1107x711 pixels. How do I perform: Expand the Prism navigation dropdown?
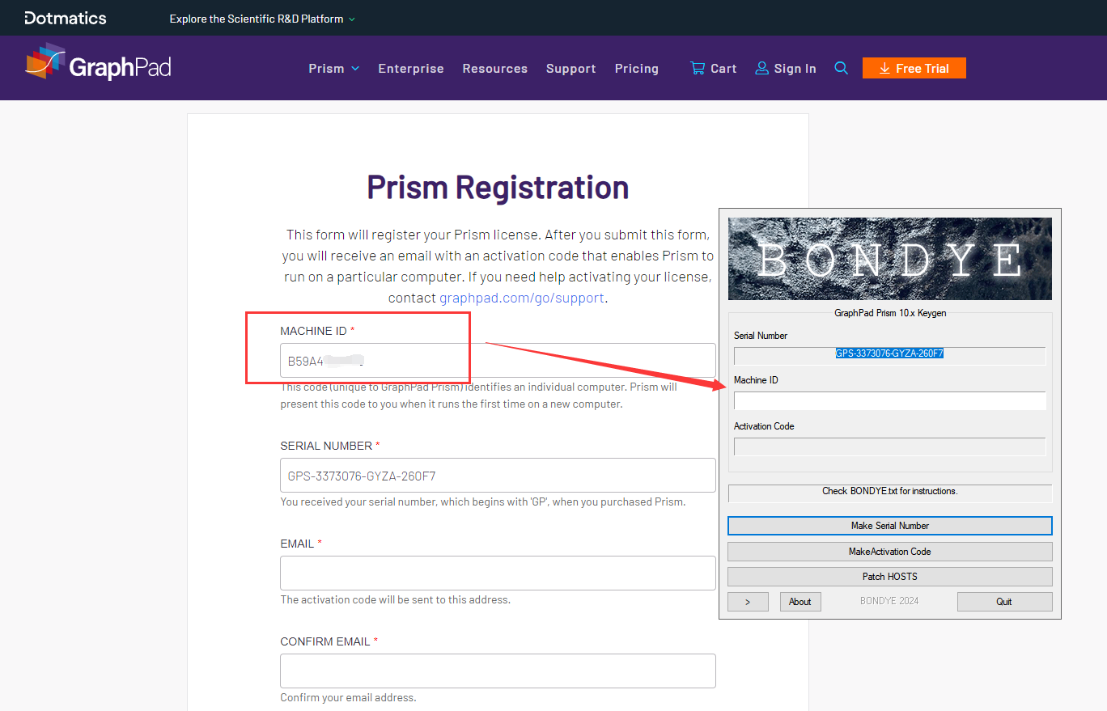333,69
